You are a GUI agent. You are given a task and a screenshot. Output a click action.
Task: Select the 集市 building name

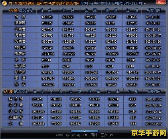pos(20,84)
